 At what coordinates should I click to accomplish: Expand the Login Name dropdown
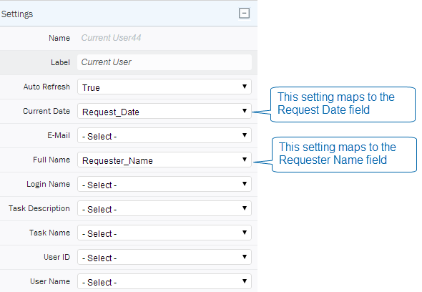pos(165,184)
